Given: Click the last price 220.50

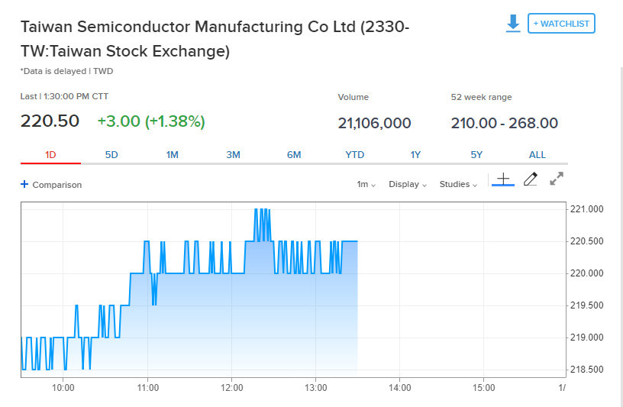Looking at the screenshot, I should pos(50,121).
